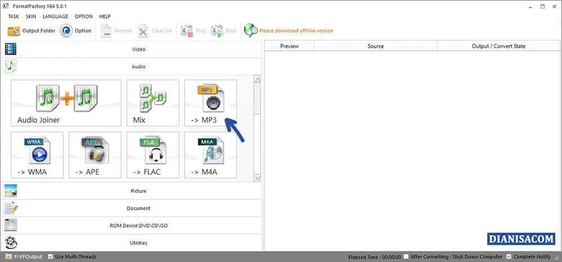Open the Option settings in toolbar
The height and width of the screenshot is (262, 562).
76,31
